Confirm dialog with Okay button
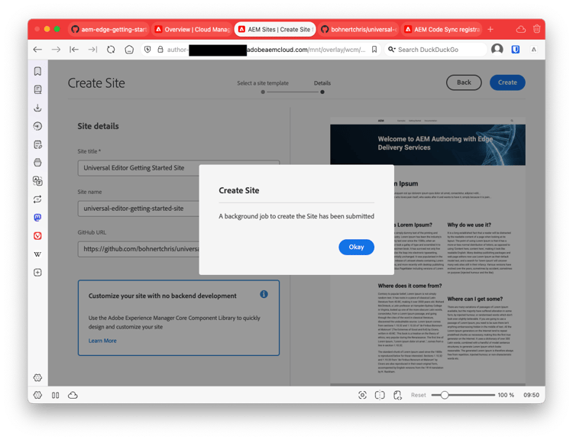Image resolution: width=573 pixels, height=440 pixels. (356, 247)
